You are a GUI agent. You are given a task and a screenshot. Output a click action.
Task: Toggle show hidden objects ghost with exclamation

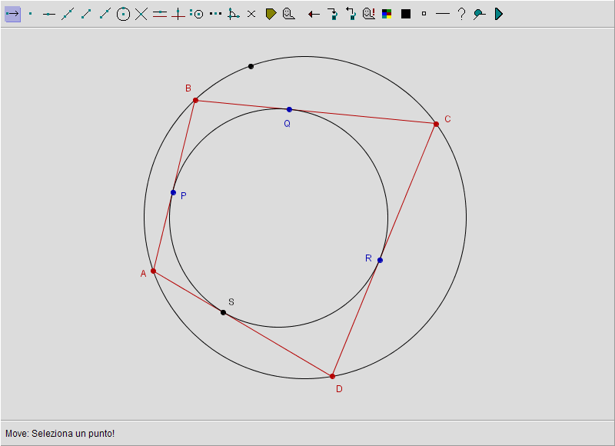tap(368, 14)
